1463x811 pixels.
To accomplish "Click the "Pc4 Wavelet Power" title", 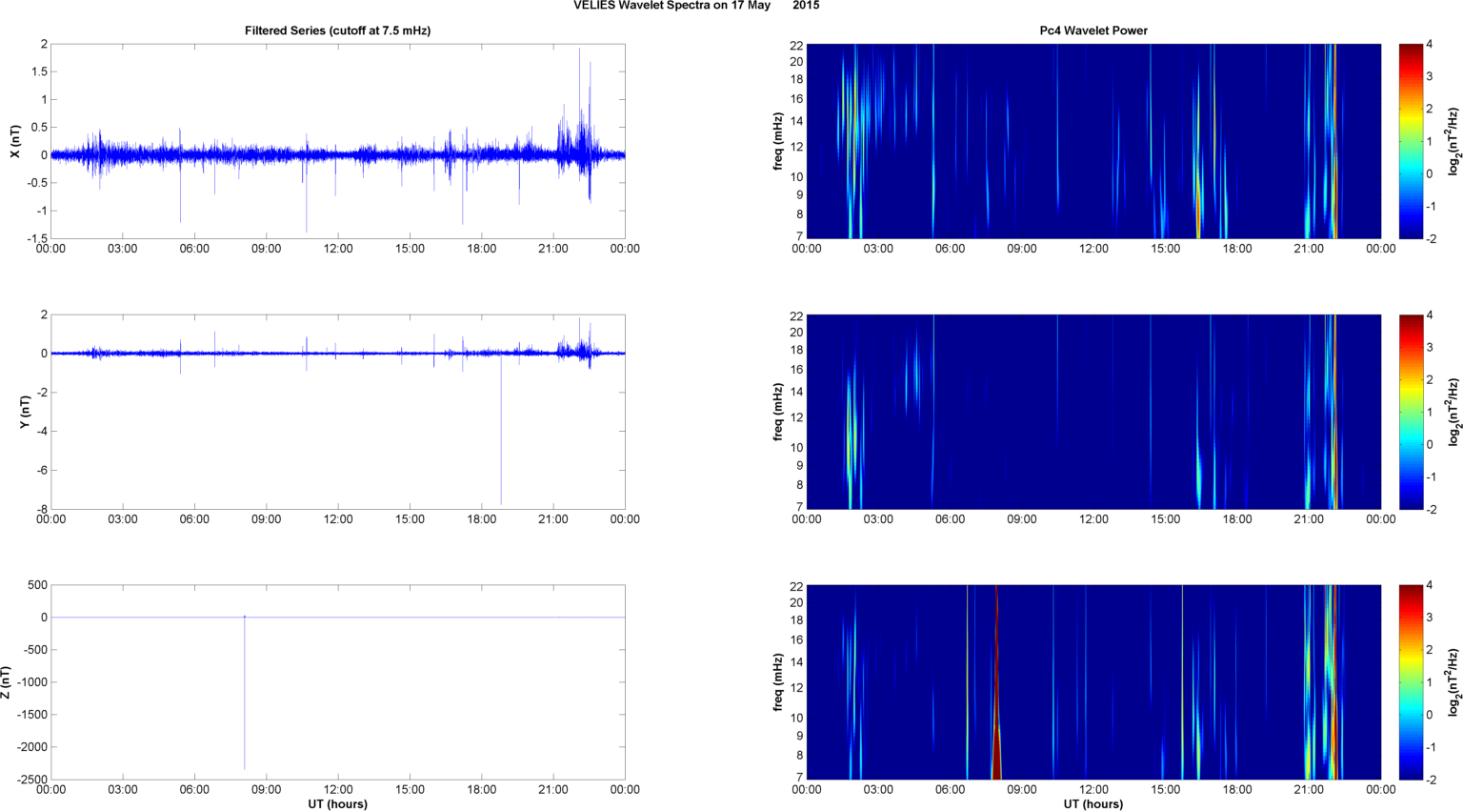I will [1092, 30].
